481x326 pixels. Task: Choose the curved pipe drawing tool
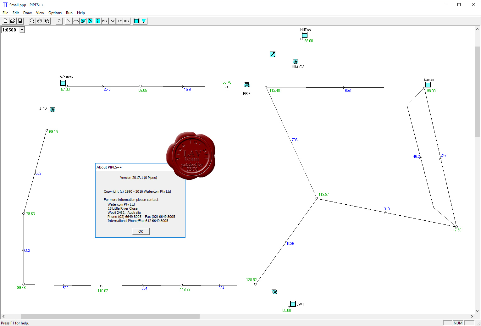pos(76,21)
